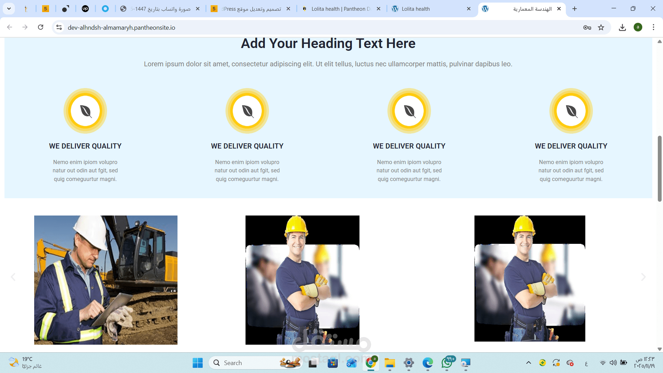Click the page vertical scrollbar thumb
Screen dimensions: 663x373
660,169
